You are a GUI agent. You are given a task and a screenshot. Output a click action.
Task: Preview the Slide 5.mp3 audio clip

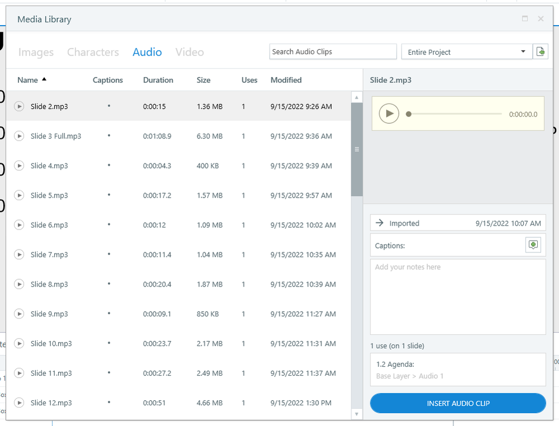point(19,195)
